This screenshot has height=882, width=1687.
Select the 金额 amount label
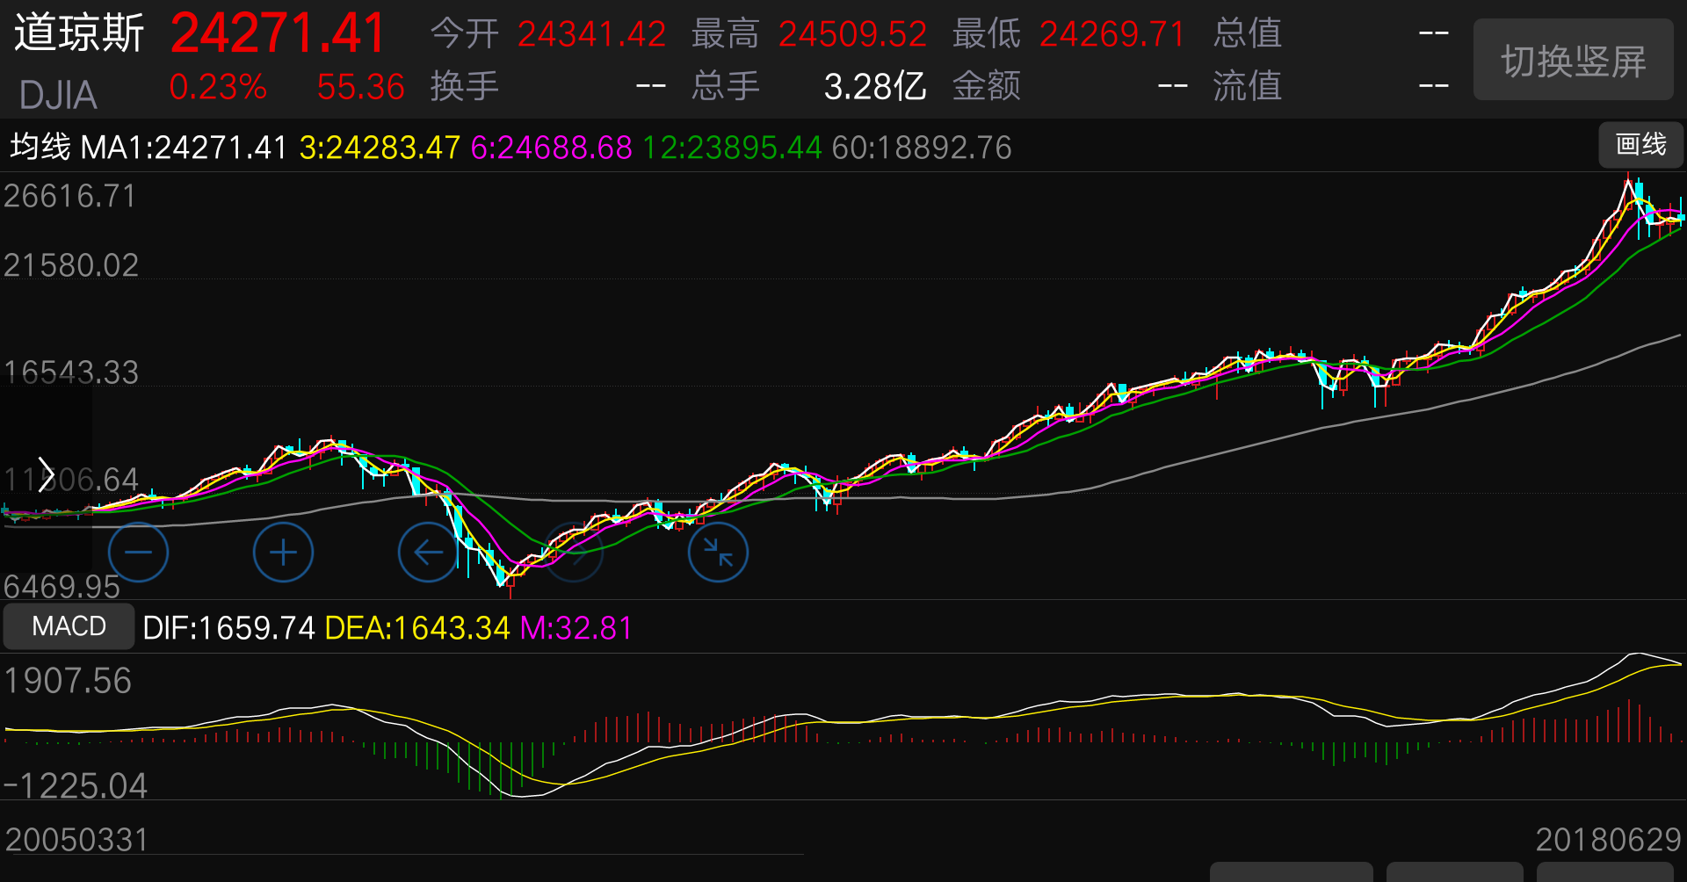coord(987,86)
